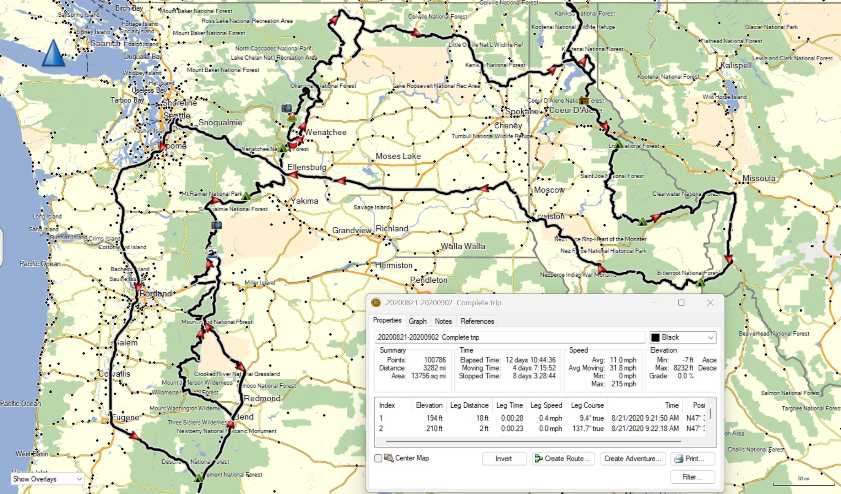Click the summit mountain icon below camera

point(292,118)
